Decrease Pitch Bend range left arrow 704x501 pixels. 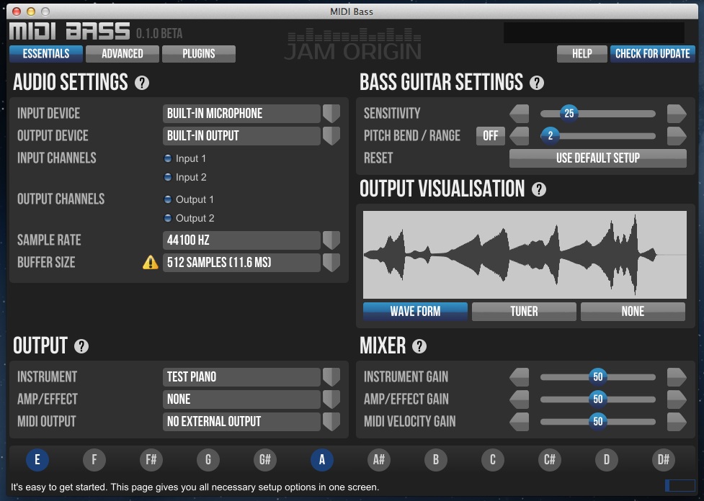pos(520,136)
